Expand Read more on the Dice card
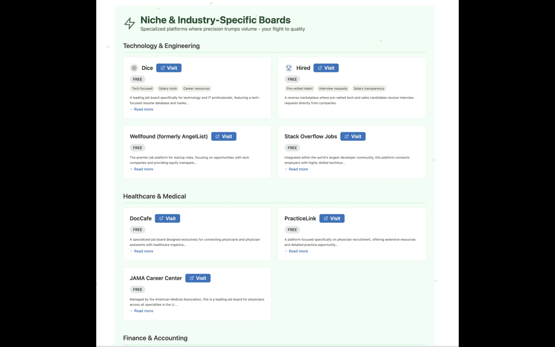Screen dimensions: 555x347 pyautogui.click(x=143, y=109)
